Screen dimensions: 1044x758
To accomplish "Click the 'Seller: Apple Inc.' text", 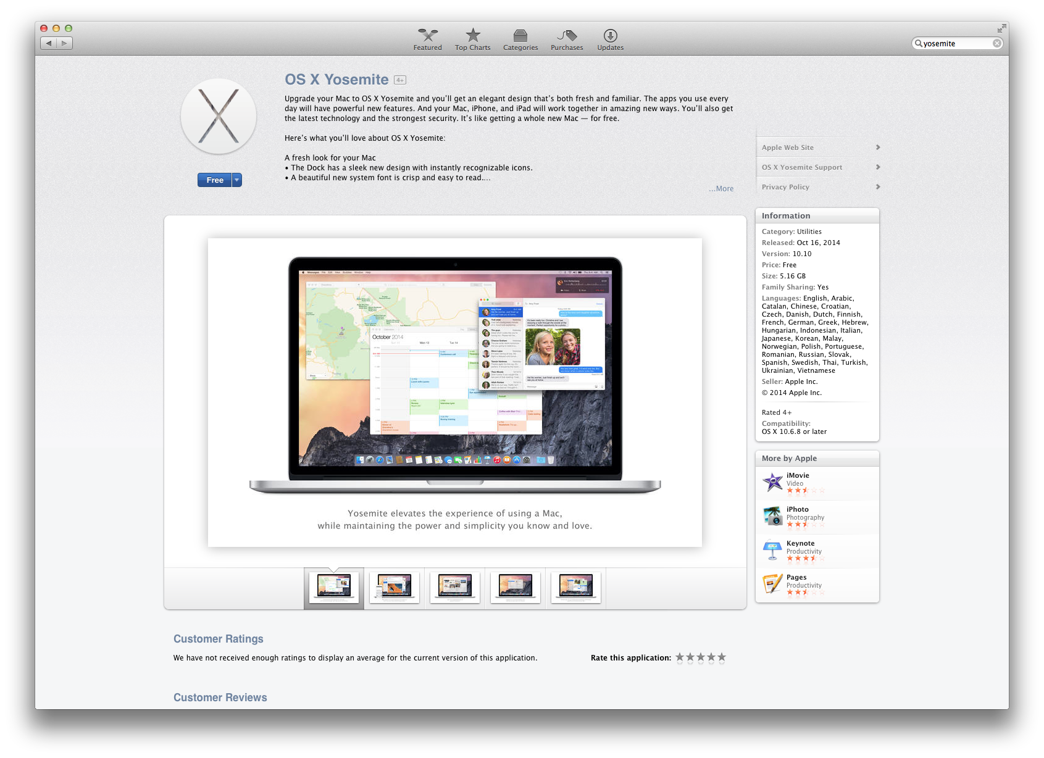I will coord(790,381).
